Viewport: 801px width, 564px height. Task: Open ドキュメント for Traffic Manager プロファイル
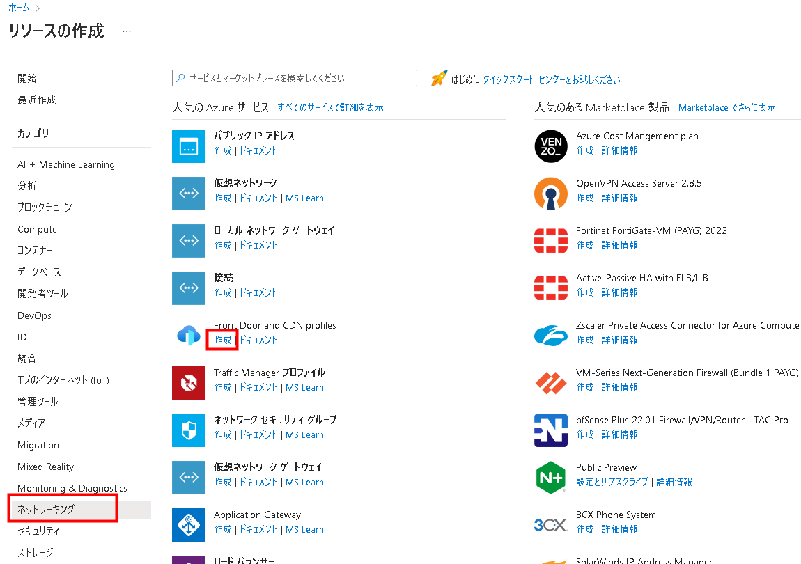(x=258, y=387)
